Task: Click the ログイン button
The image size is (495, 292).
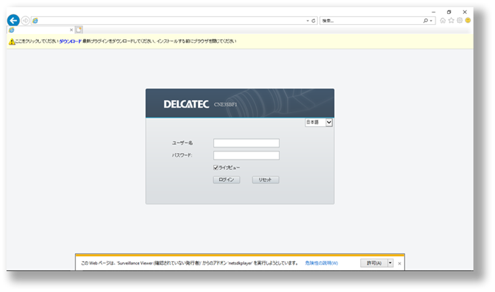Action: click(x=226, y=180)
